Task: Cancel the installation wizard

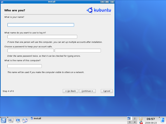Action: [107, 91]
